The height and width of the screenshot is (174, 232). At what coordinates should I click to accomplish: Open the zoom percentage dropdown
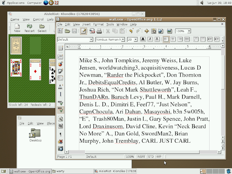click(x=189, y=31)
